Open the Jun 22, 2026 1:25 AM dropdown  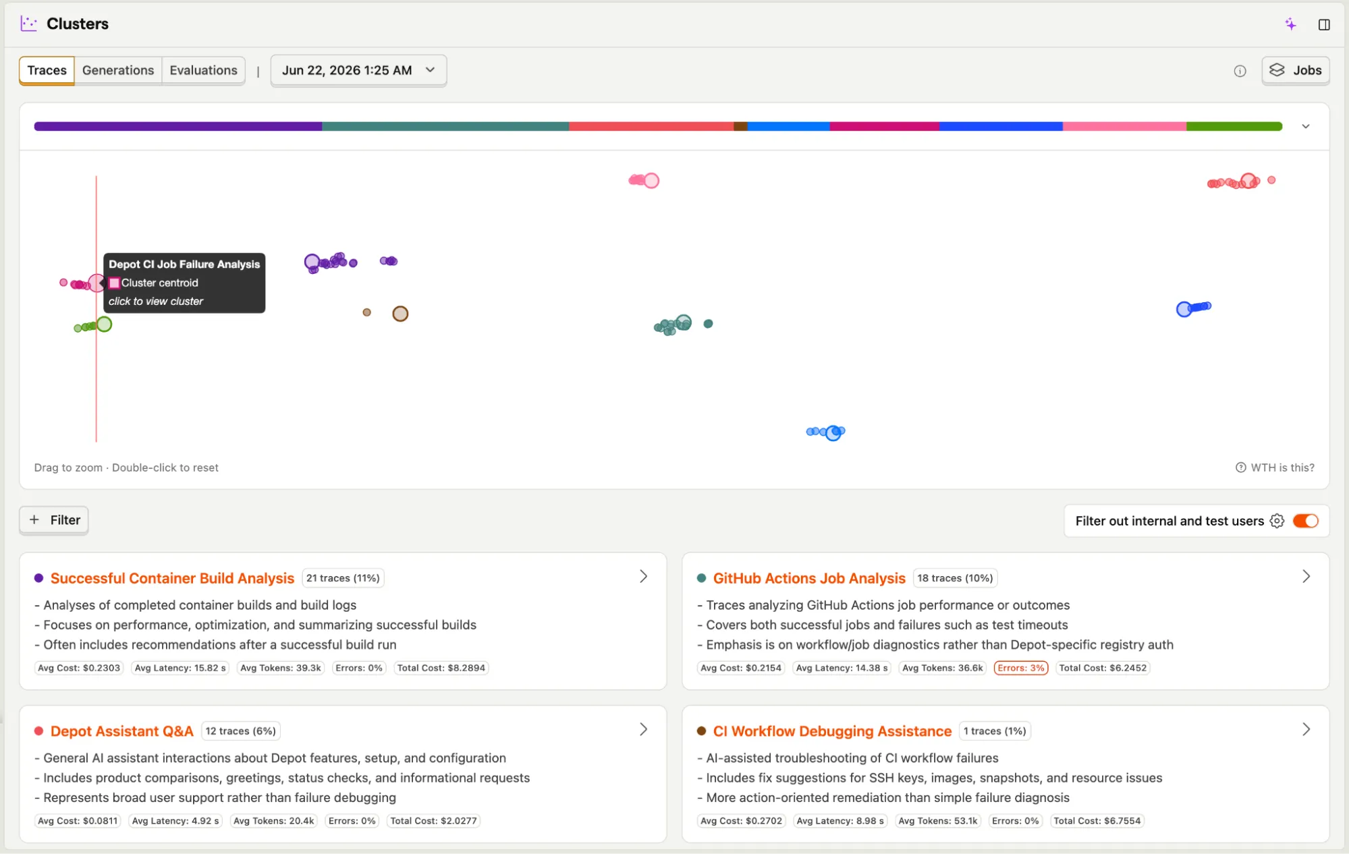pos(358,70)
